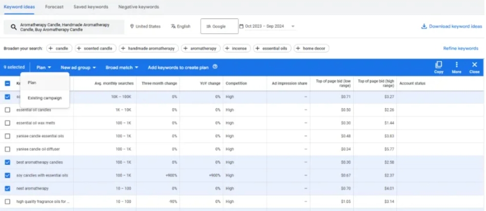Switch to Forecast tab
Image resolution: width=486 pixels, height=211 pixels.
pyautogui.click(x=54, y=7)
